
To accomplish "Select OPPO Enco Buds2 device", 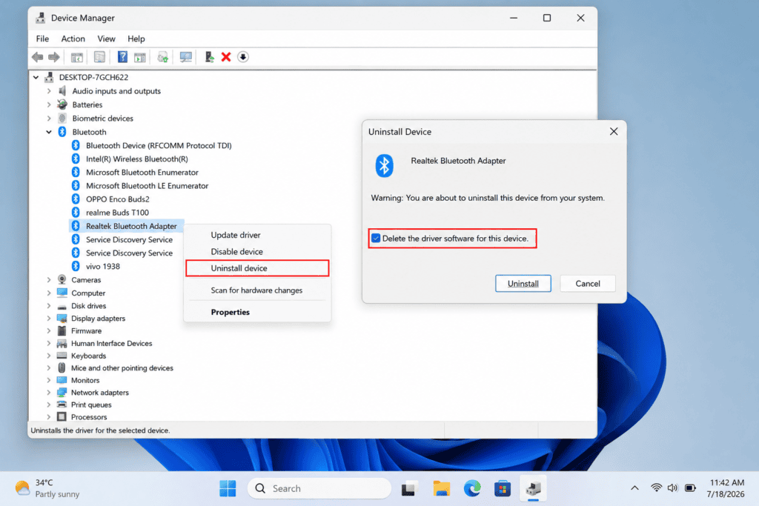I will tap(118, 199).
